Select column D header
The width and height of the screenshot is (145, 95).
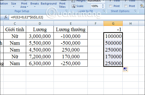pos(40,23)
